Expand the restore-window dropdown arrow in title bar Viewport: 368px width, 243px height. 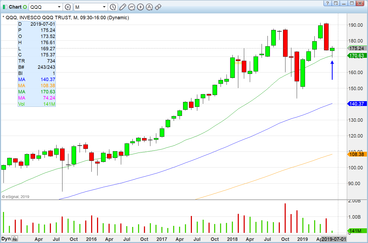click(x=336, y=3)
